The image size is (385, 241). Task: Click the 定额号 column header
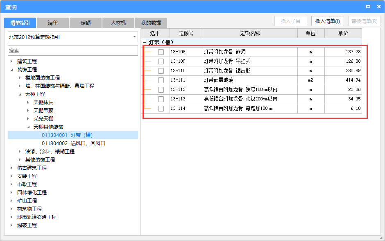click(186, 33)
